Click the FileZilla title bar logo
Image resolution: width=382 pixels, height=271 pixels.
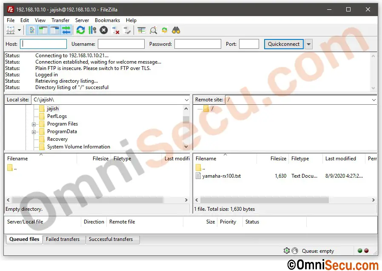click(11, 9)
